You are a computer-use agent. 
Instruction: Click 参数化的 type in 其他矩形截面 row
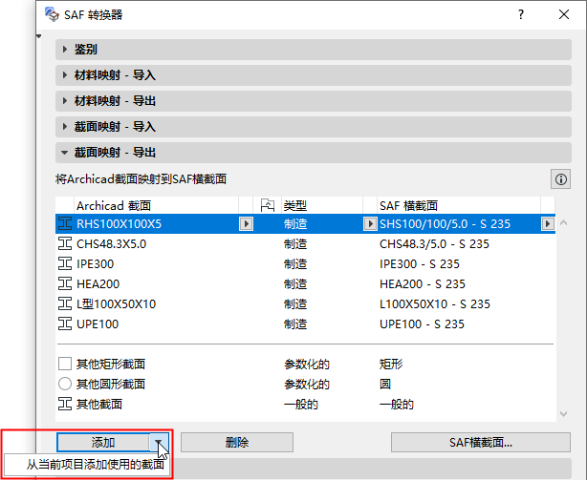(307, 364)
